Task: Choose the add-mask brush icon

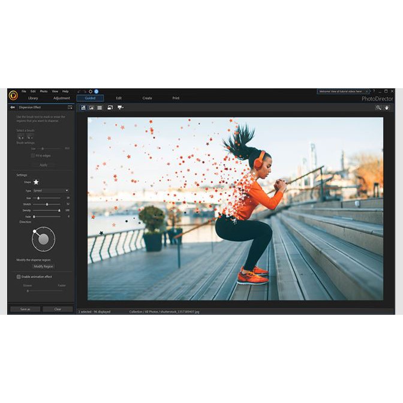Action: point(20,137)
